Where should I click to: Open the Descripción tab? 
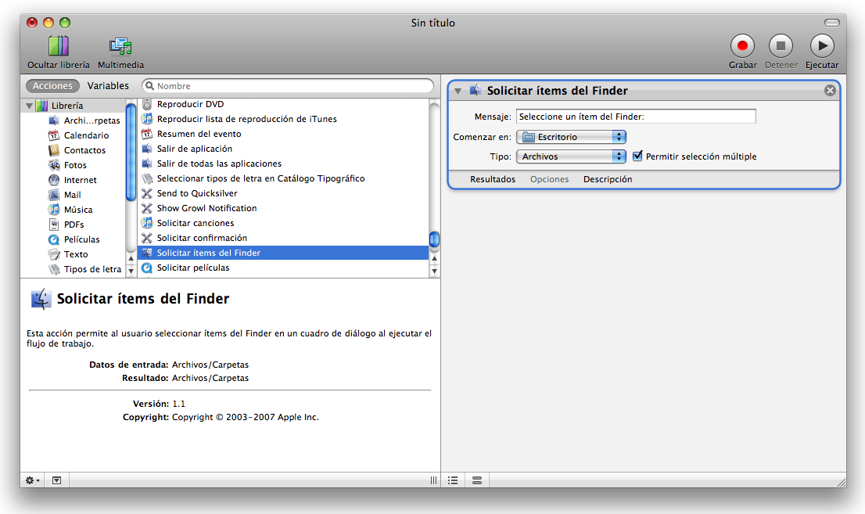(x=608, y=179)
